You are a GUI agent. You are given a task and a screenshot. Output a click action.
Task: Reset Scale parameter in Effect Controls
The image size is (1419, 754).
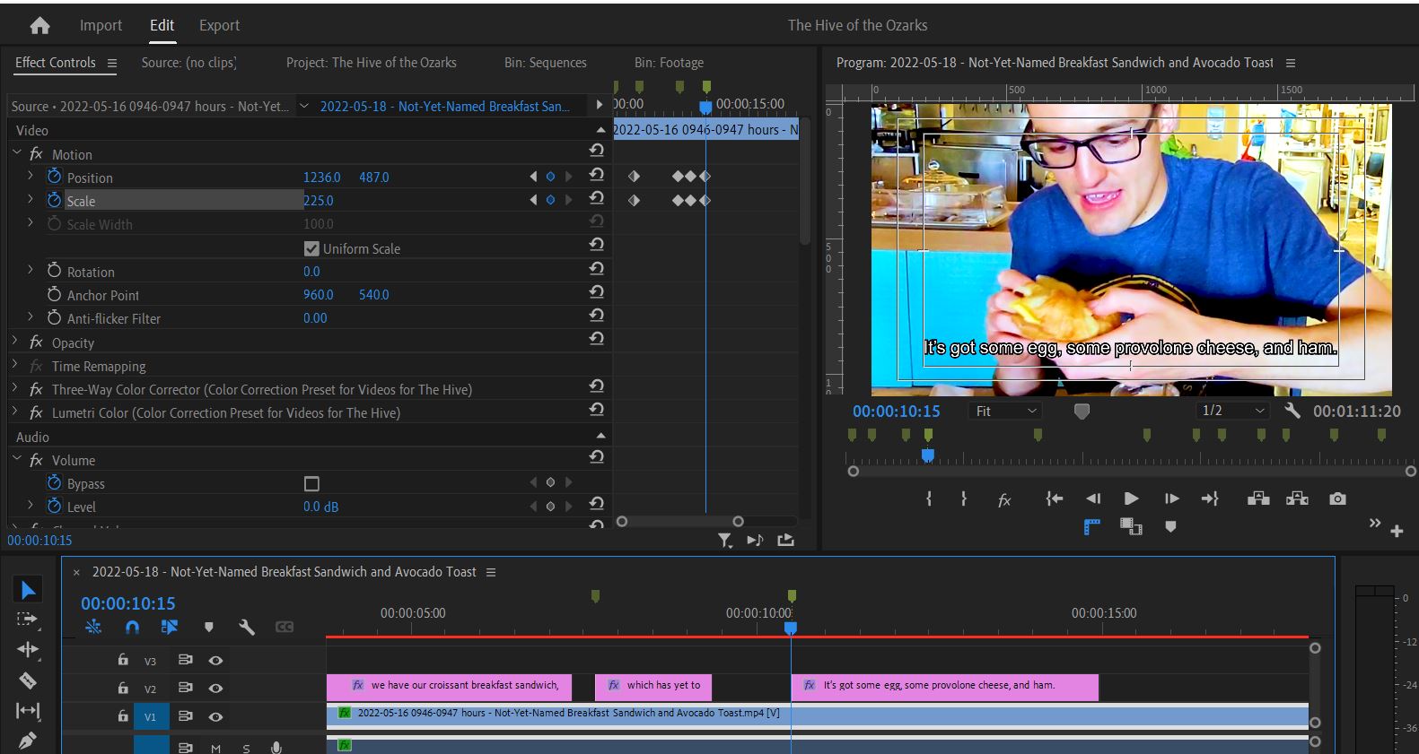tap(597, 198)
